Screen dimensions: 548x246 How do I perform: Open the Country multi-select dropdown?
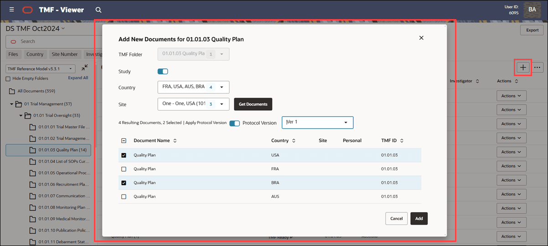pos(193,87)
